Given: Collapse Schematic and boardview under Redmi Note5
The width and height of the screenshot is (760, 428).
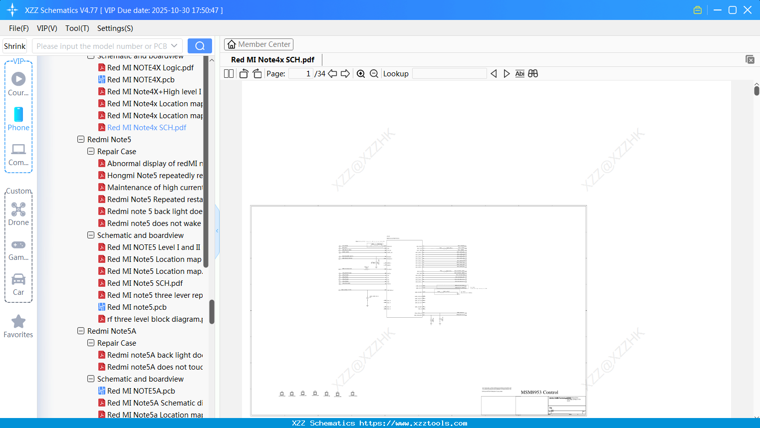Looking at the screenshot, I should click(x=91, y=235).
